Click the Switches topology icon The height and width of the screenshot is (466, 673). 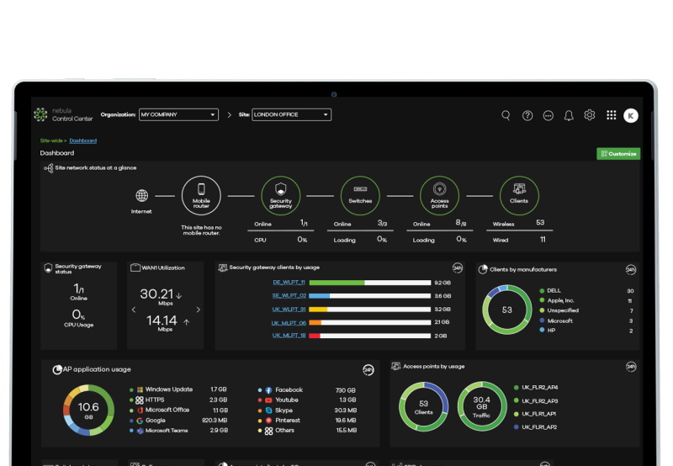360,195
